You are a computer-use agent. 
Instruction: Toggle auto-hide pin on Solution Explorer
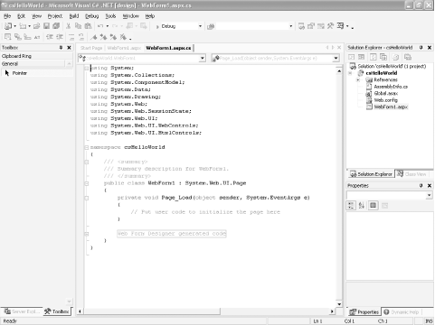pyautogui.click(x=421, y=48)
